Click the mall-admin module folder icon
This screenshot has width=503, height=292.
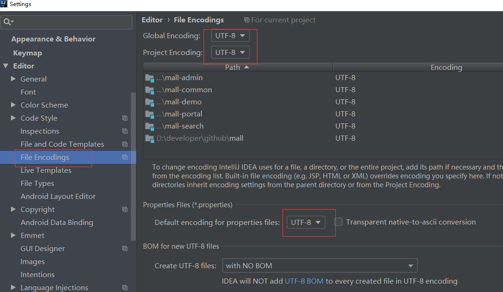pyautogui.click(x=149, y=78)
